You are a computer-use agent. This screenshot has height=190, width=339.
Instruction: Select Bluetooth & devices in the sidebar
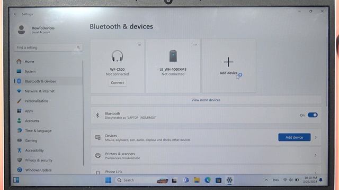(48, 81)
